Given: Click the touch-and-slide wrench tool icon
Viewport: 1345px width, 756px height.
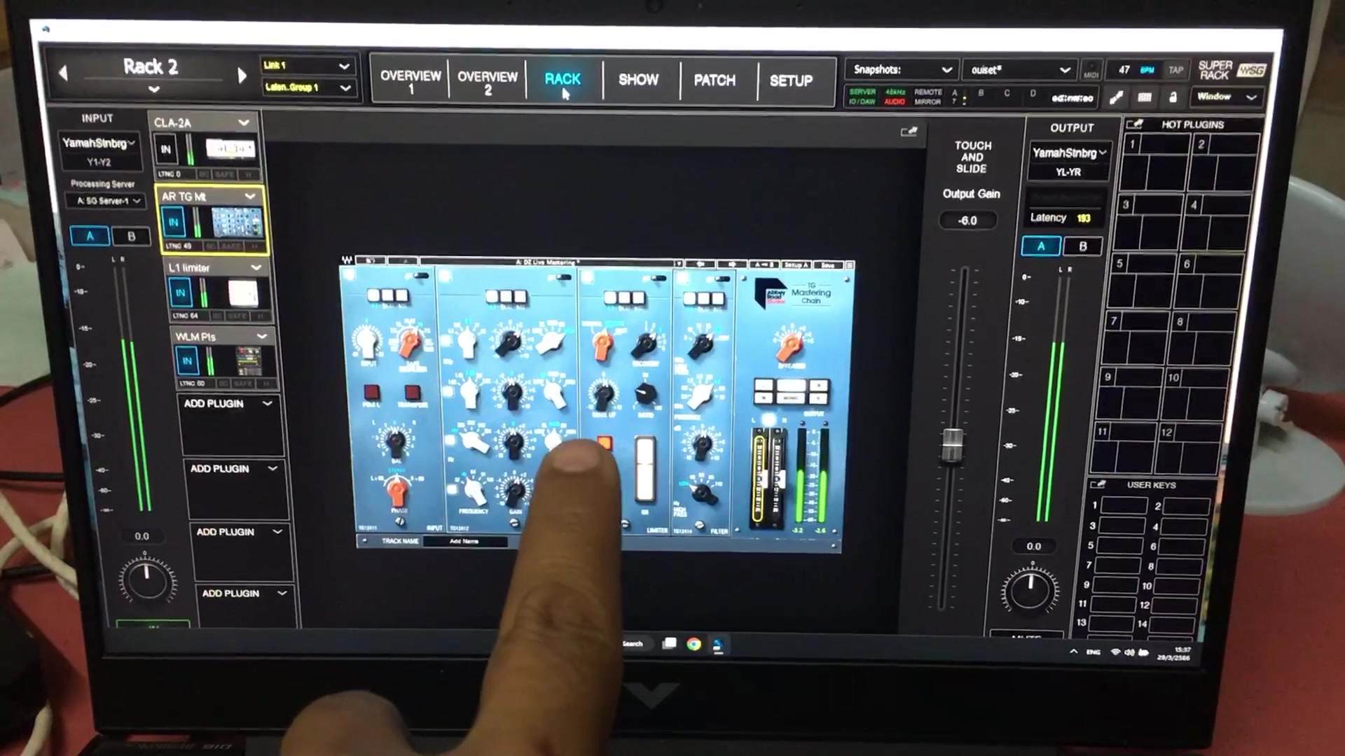Looking at the screenshot, I should click(1117, 97).
